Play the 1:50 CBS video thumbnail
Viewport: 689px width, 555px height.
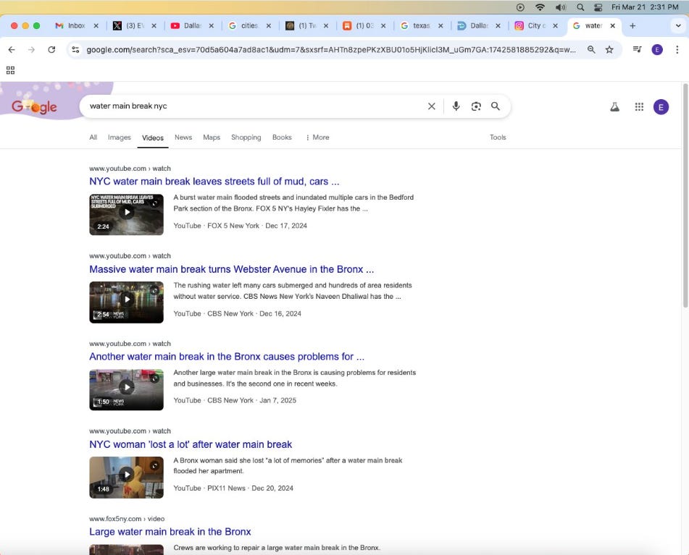click(126, 389)
